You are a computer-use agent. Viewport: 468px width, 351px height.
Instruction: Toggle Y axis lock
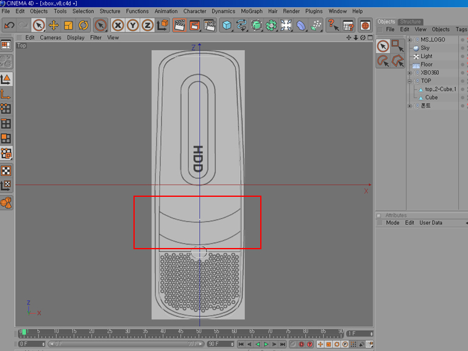[132, 26]
